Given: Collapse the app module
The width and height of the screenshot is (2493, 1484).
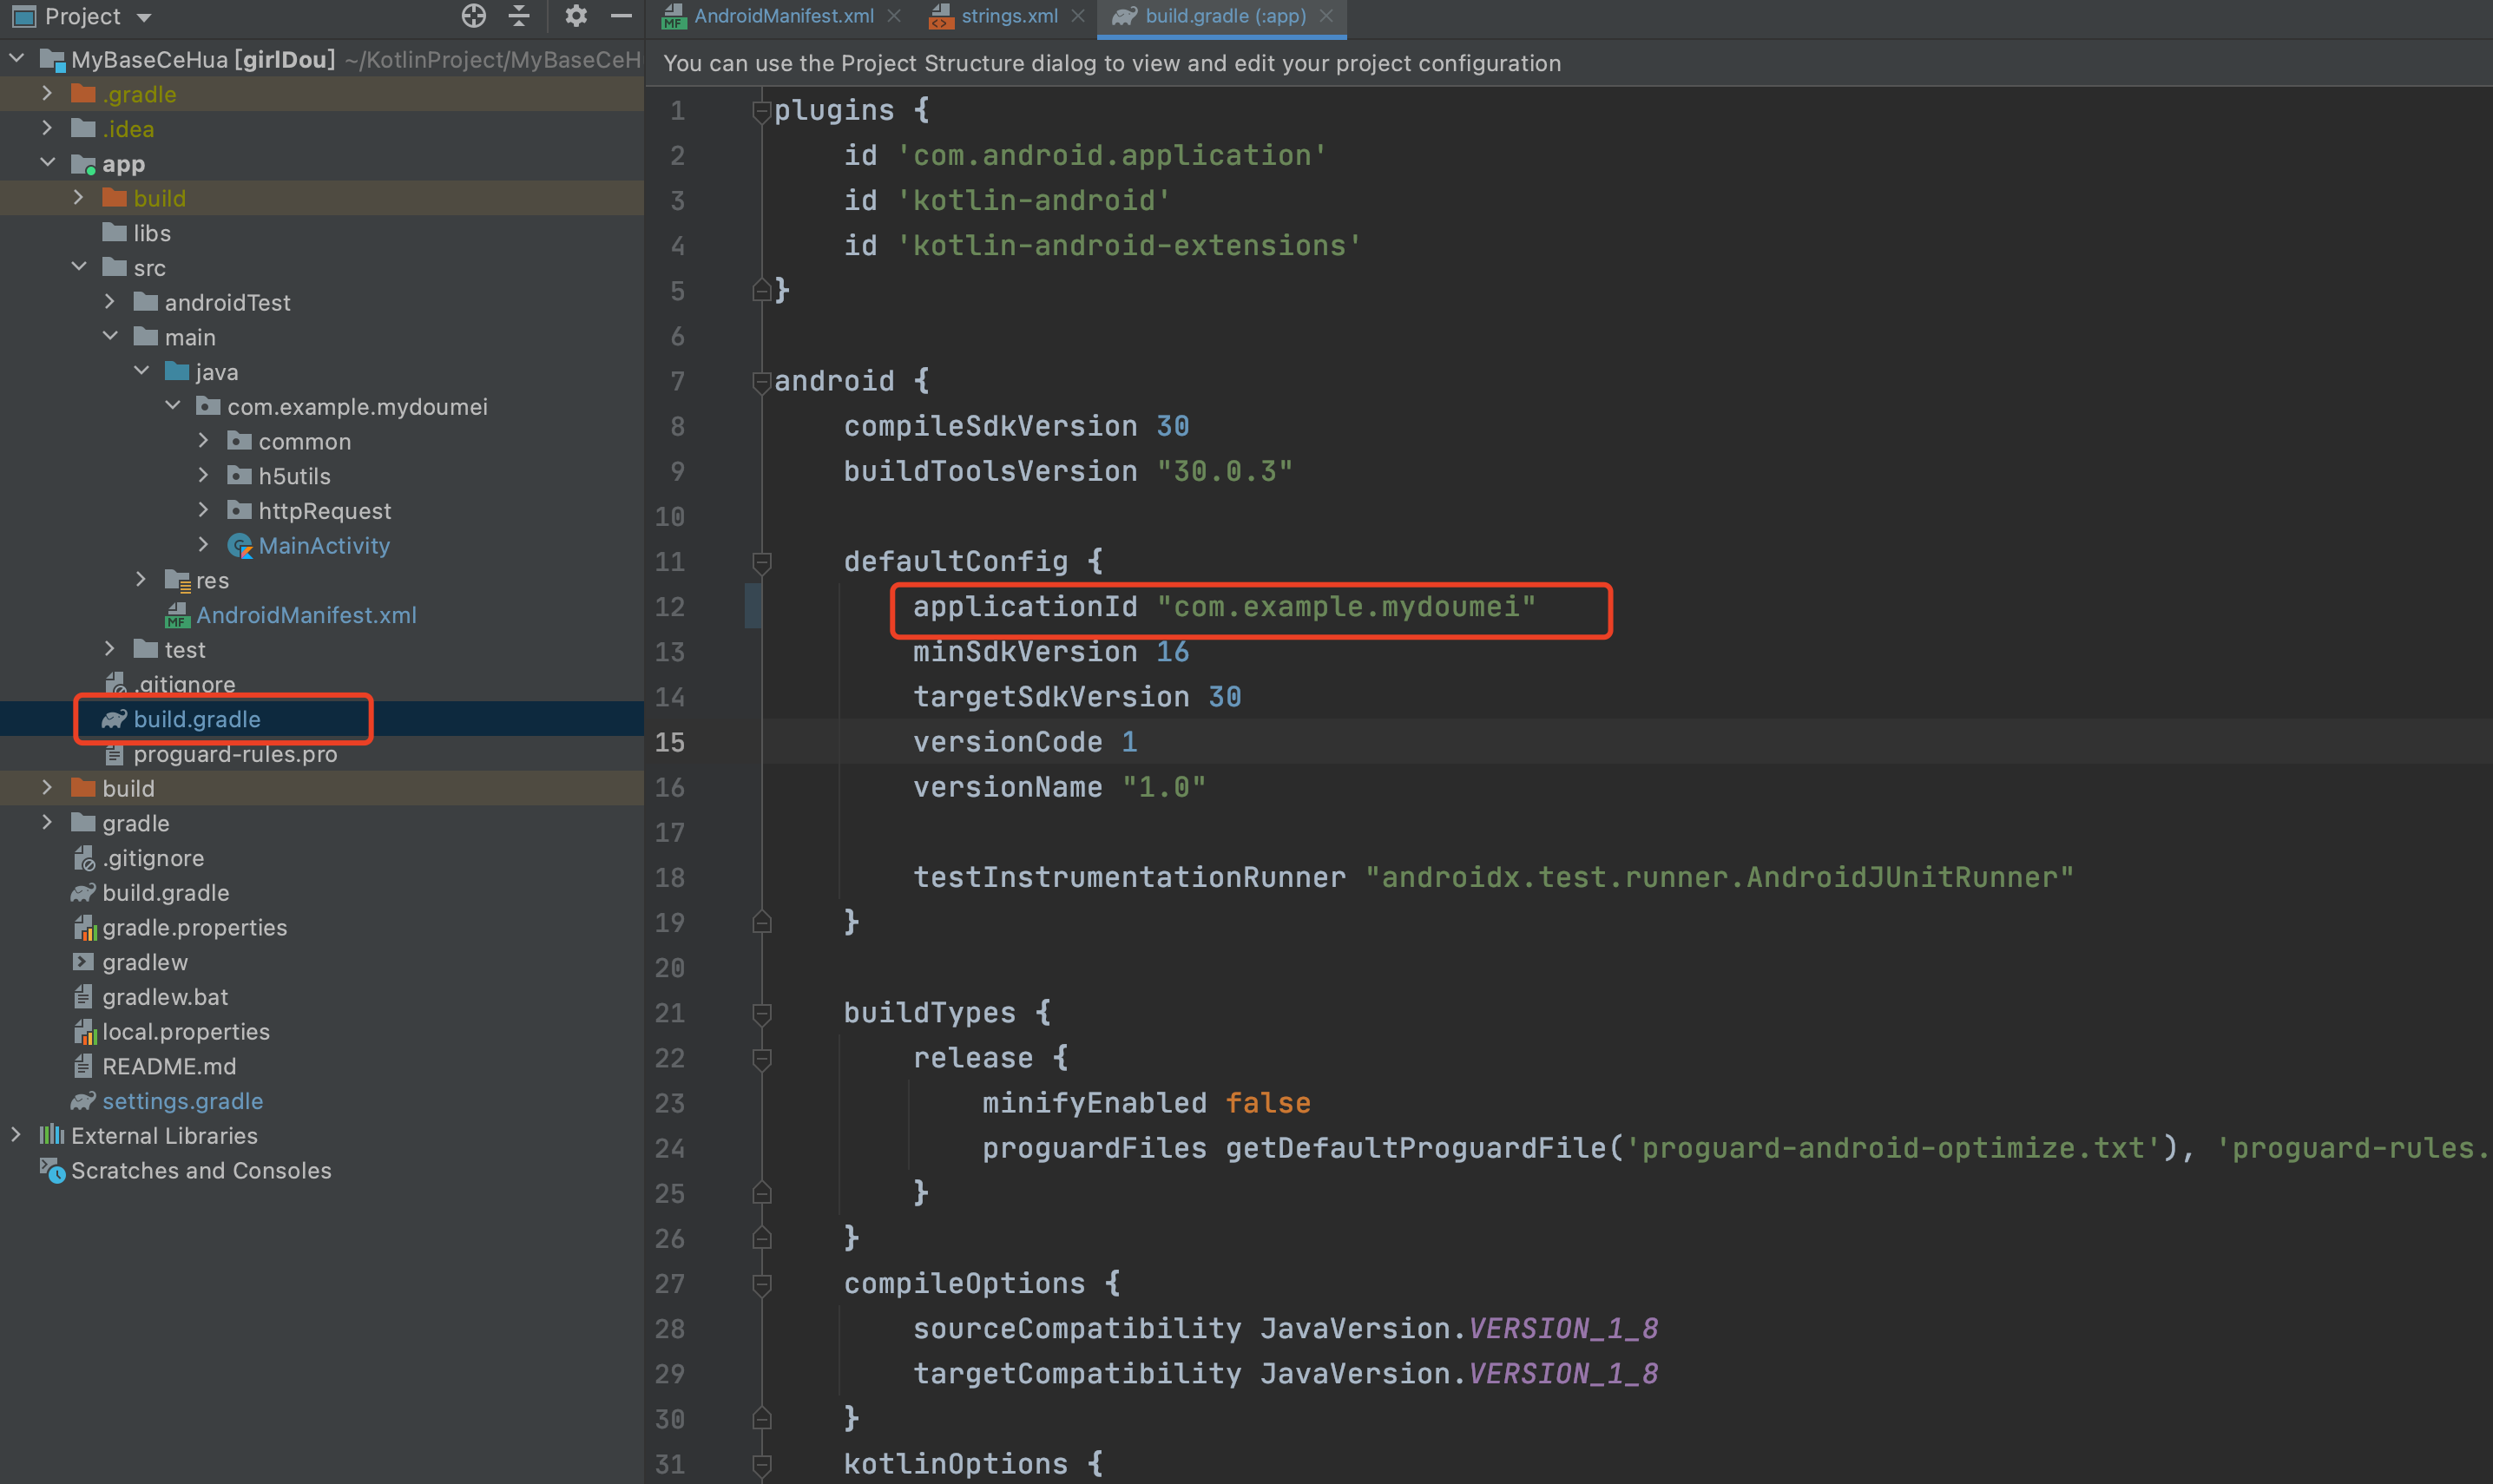Looking at the screenshot, I should tap(47, 162).
